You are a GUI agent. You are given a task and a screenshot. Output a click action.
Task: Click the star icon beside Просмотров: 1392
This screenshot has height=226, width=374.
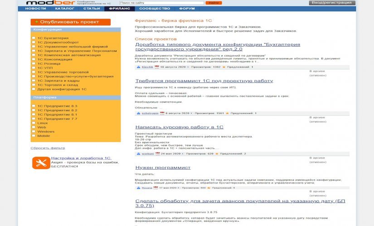(224, 67)
